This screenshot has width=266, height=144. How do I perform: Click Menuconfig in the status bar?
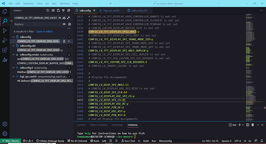(165, 141)
